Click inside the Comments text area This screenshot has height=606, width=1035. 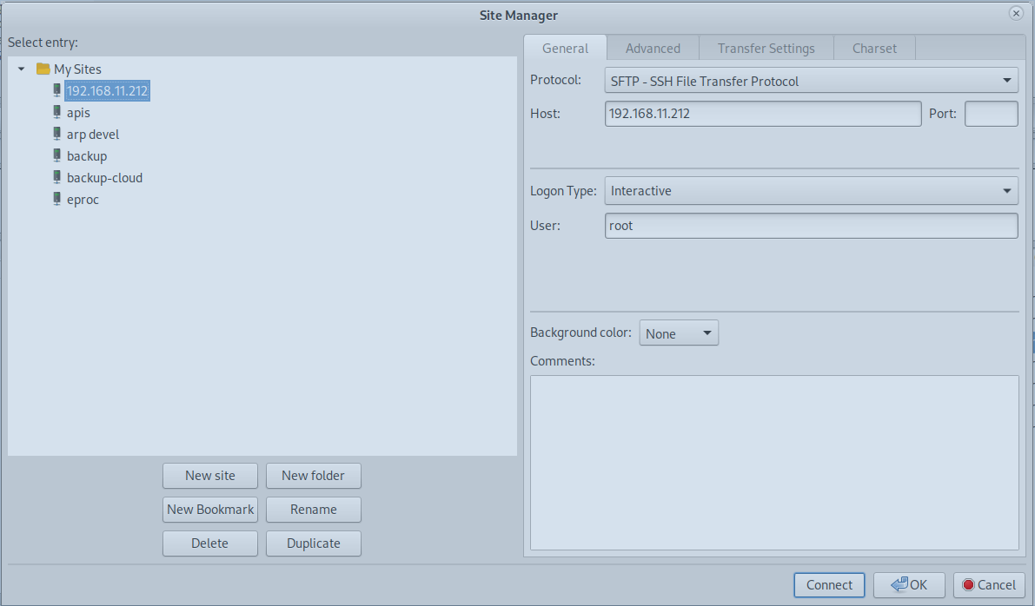click(x=773, y=462)
